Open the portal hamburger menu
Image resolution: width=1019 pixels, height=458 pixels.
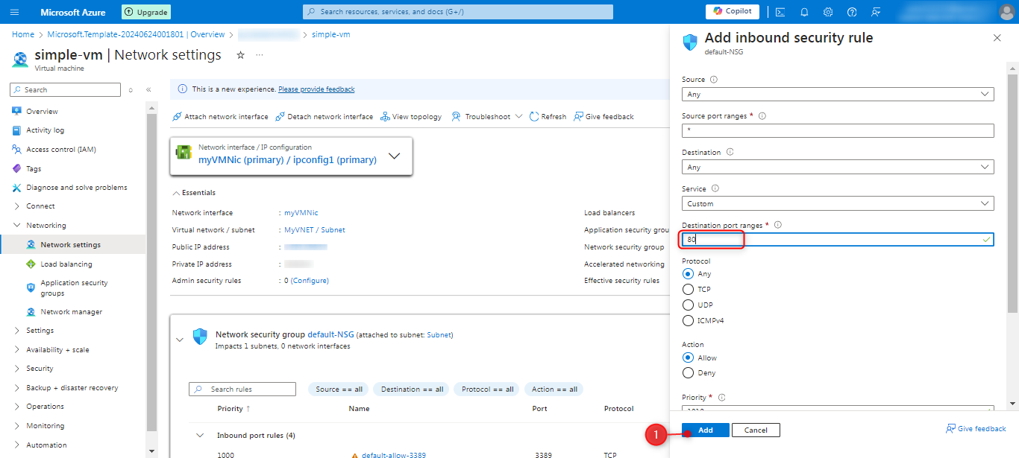coord(15,12)
